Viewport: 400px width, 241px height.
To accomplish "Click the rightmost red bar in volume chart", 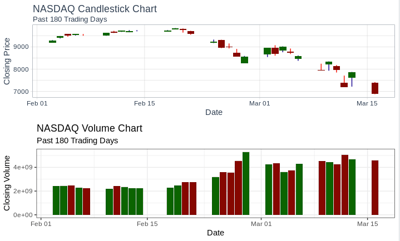I will click(375, 188).
